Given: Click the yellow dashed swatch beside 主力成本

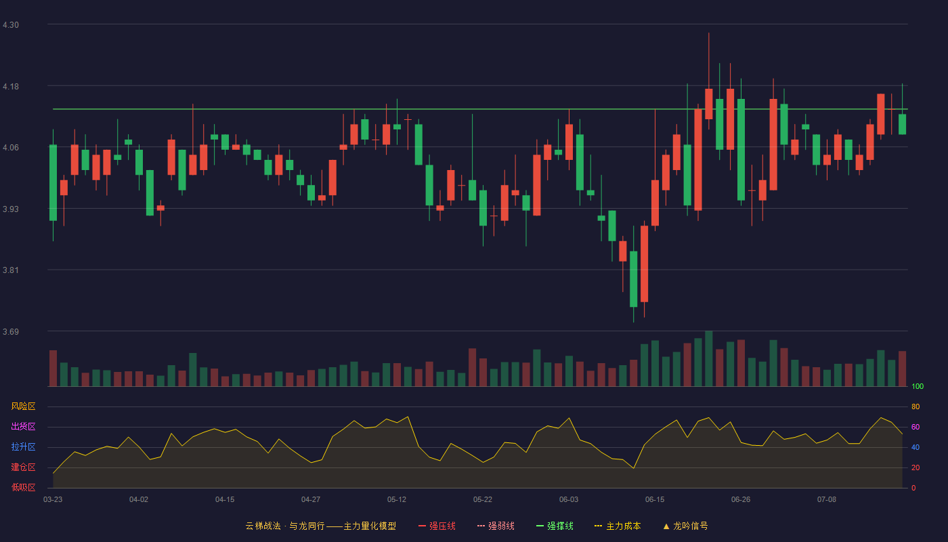Looking at the screenshot, I should pos(598,526).
